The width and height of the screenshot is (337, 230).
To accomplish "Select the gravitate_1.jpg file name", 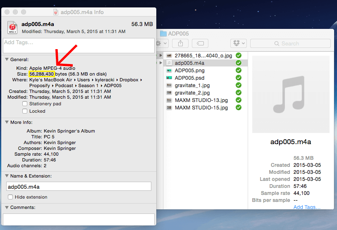I will 192,85.
